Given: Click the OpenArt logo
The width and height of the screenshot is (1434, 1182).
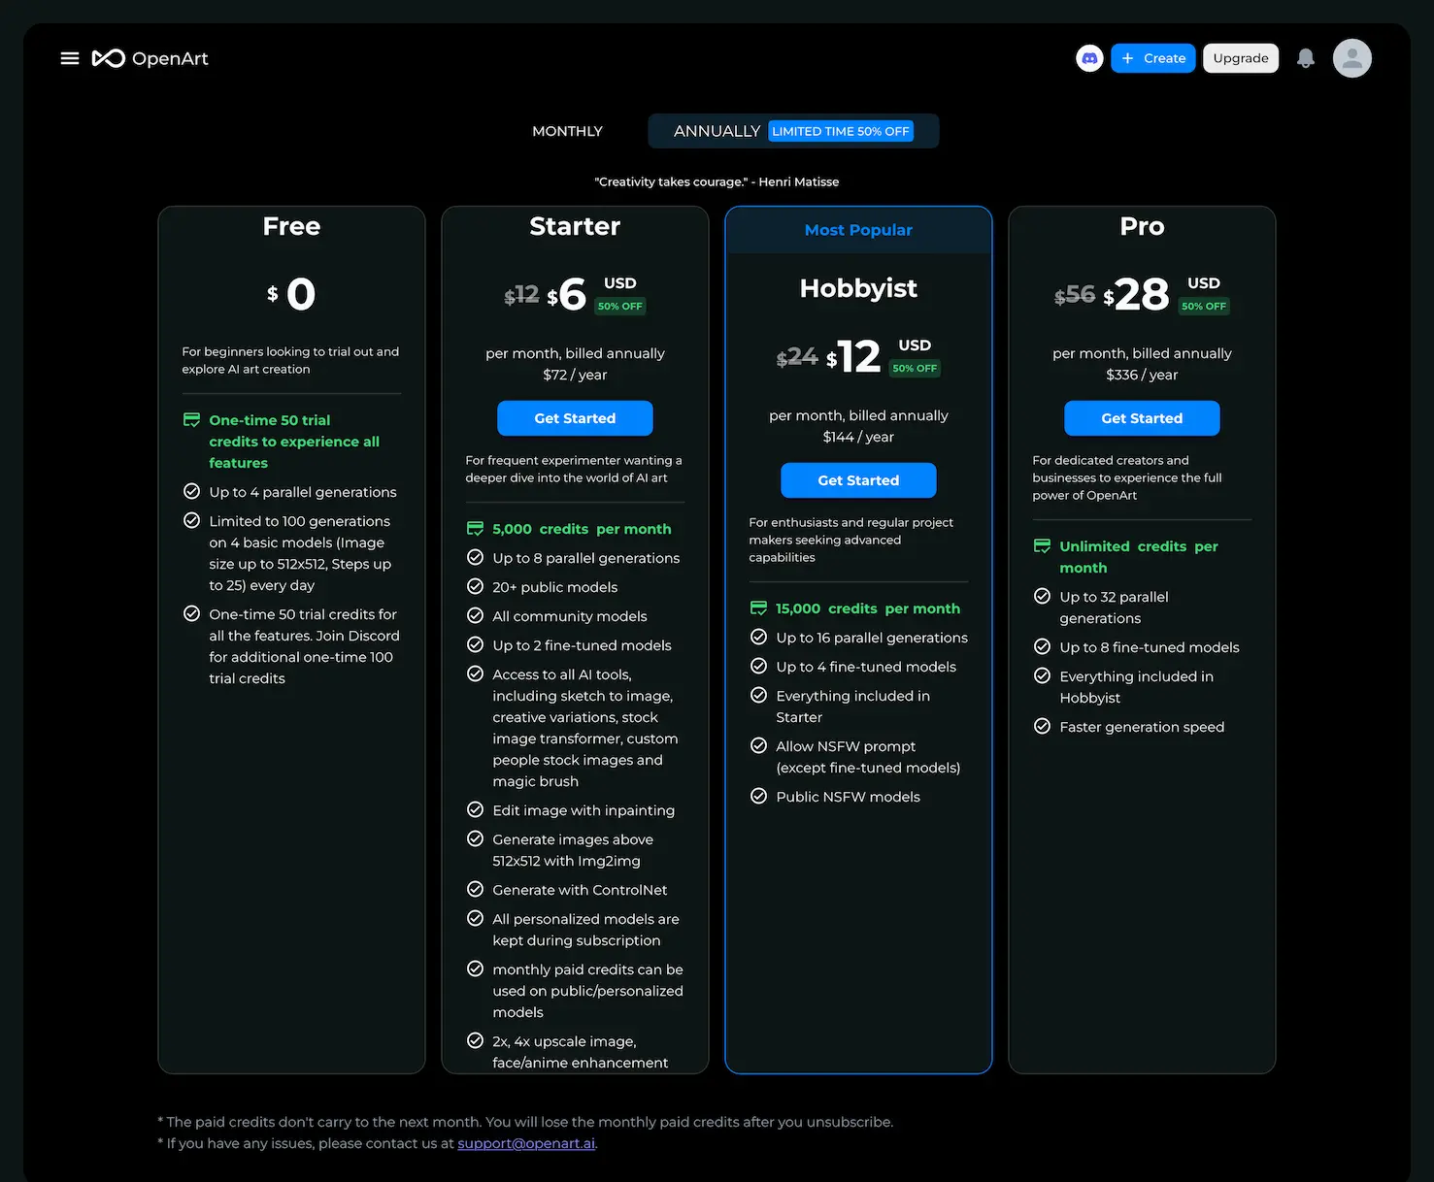Looking at the screenshot, I should (150, 58).
